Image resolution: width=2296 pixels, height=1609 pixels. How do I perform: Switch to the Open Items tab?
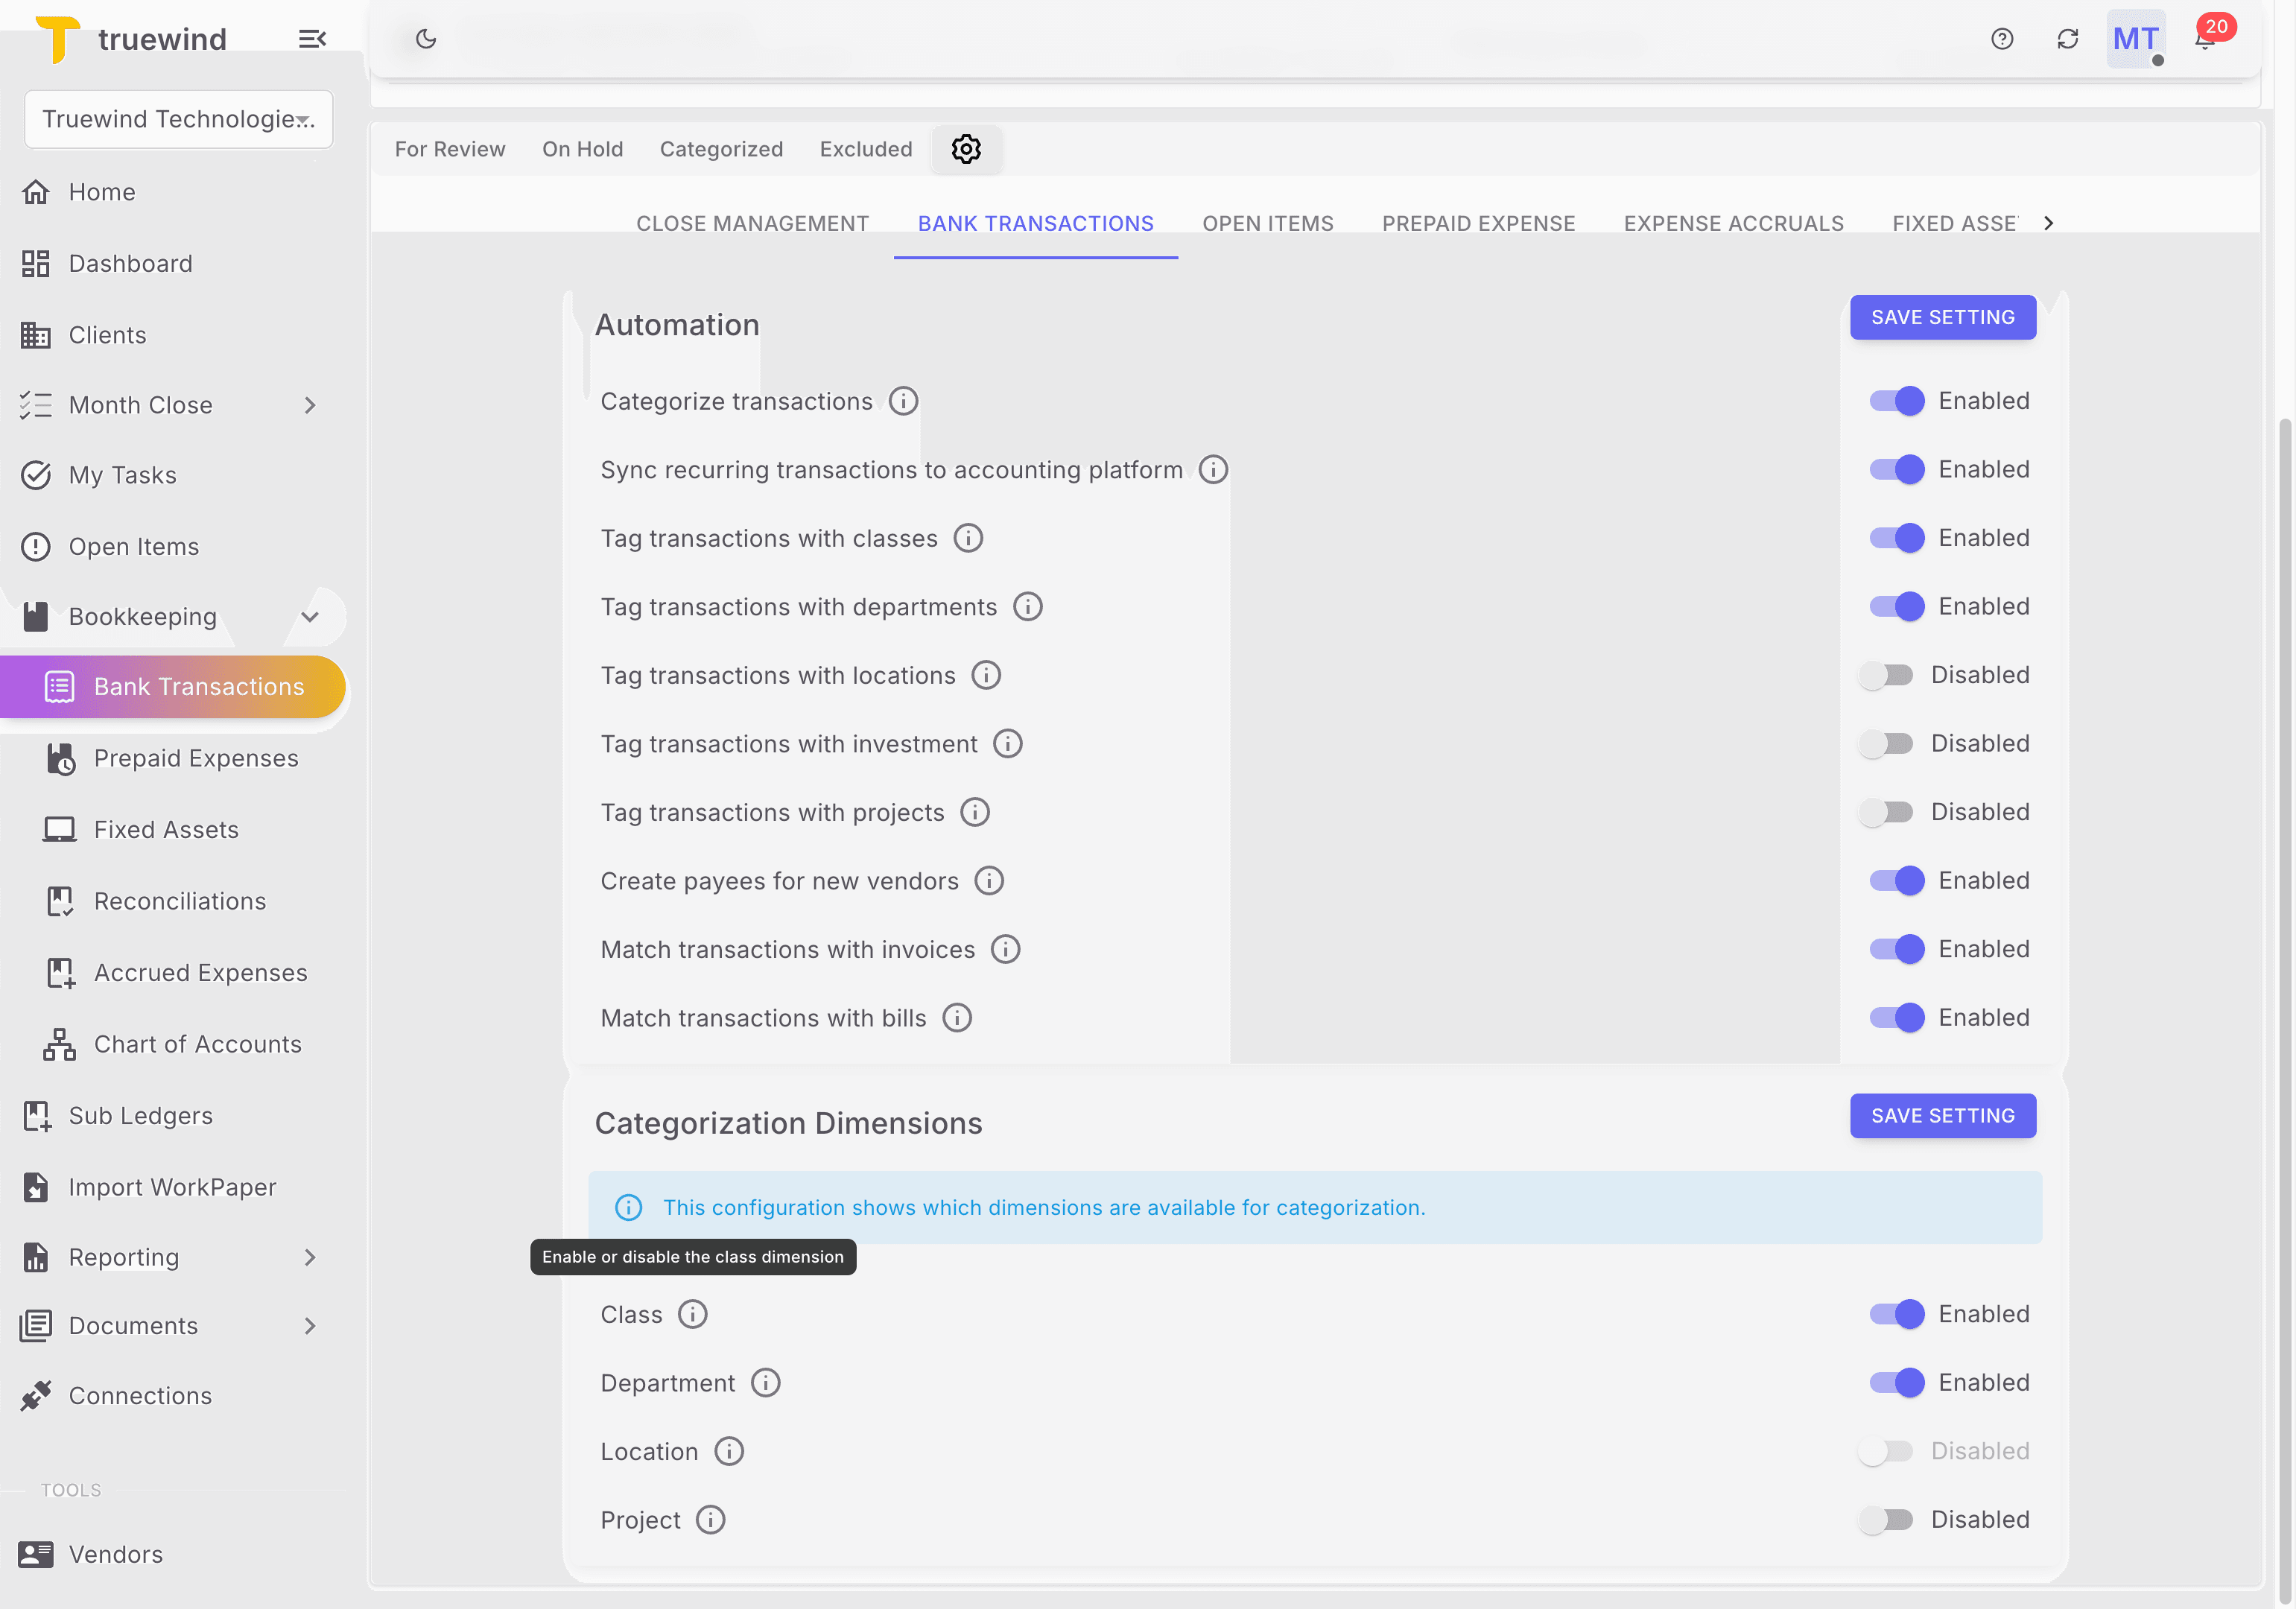[1267, 223]
